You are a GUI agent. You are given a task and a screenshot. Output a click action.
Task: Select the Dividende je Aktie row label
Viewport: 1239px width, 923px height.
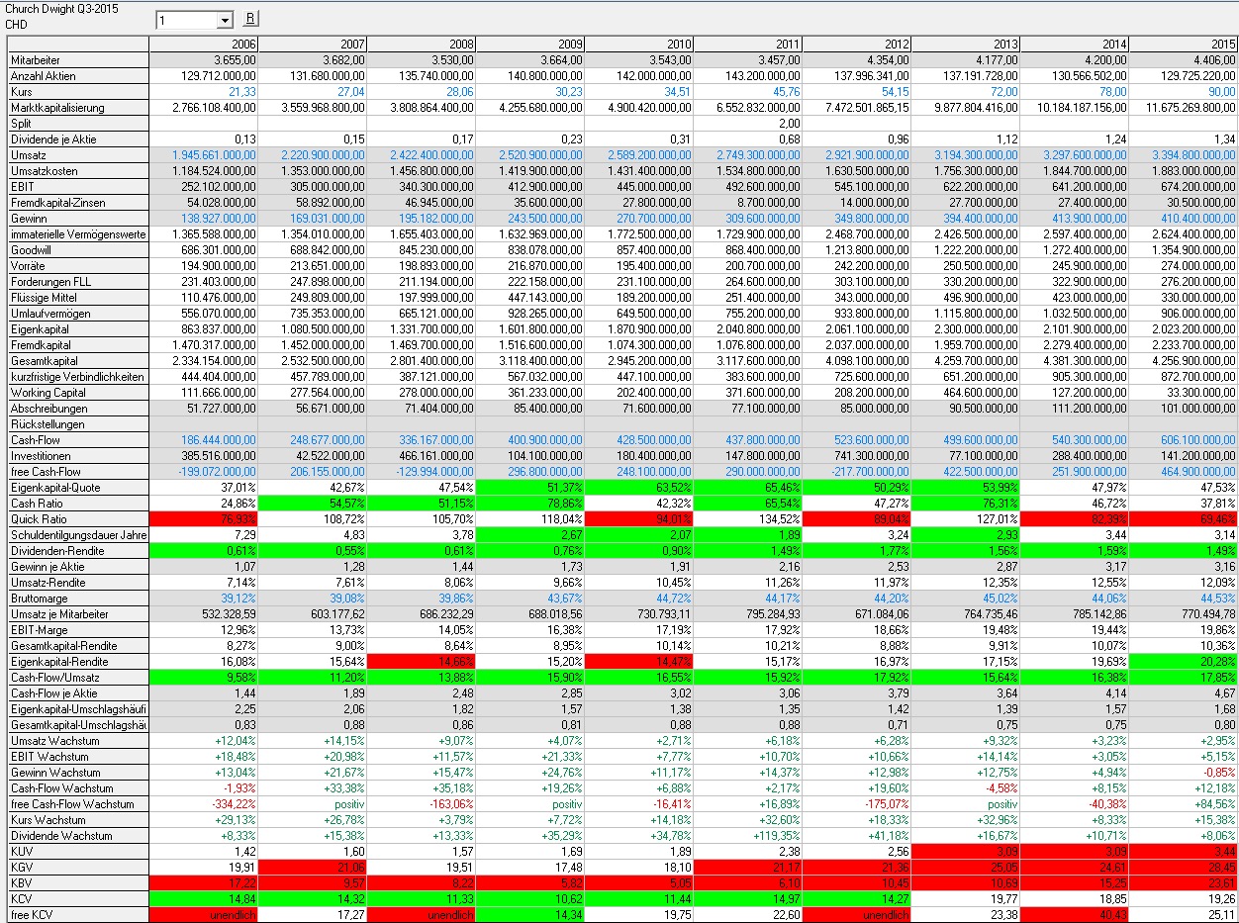point(78,139)
